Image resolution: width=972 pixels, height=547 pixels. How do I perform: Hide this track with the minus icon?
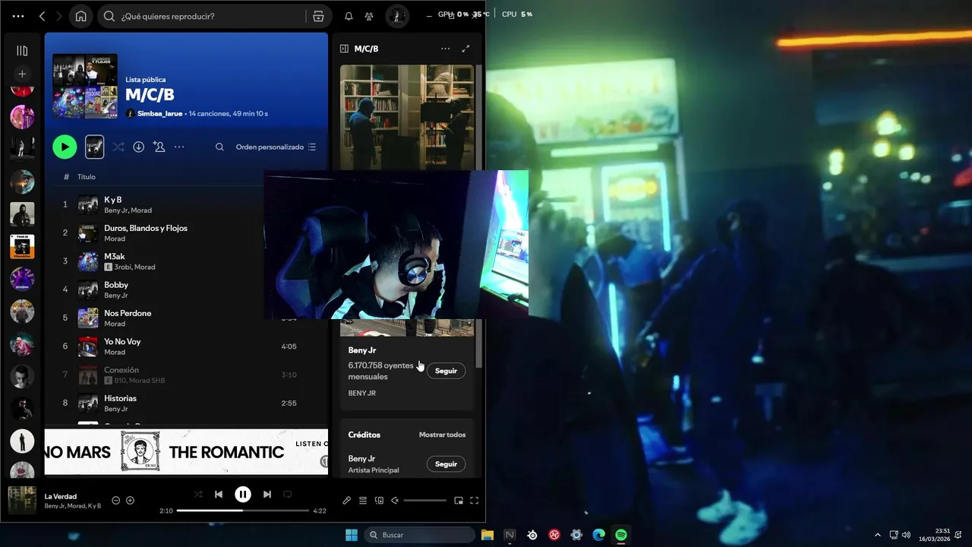click(116, 500)
